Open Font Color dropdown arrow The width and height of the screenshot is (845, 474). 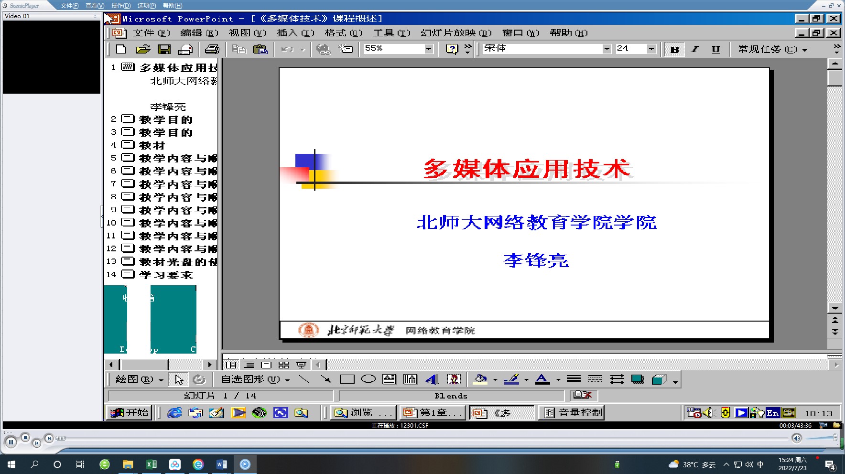[x=558, y=380]
